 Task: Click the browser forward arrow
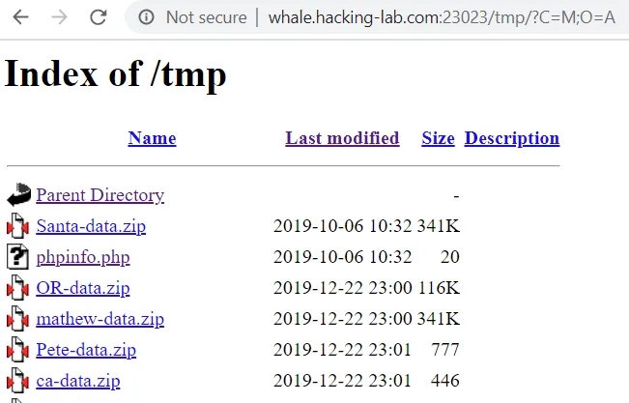[59, 17]
